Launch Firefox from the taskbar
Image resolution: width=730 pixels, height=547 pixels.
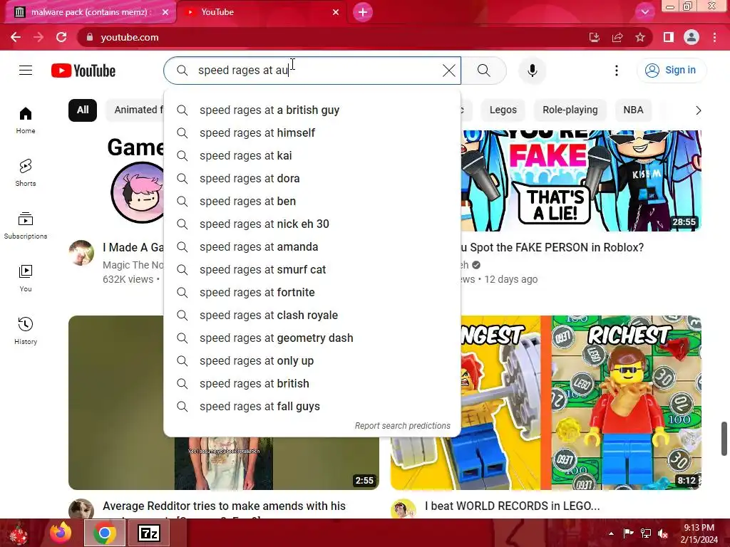(61, 533)
